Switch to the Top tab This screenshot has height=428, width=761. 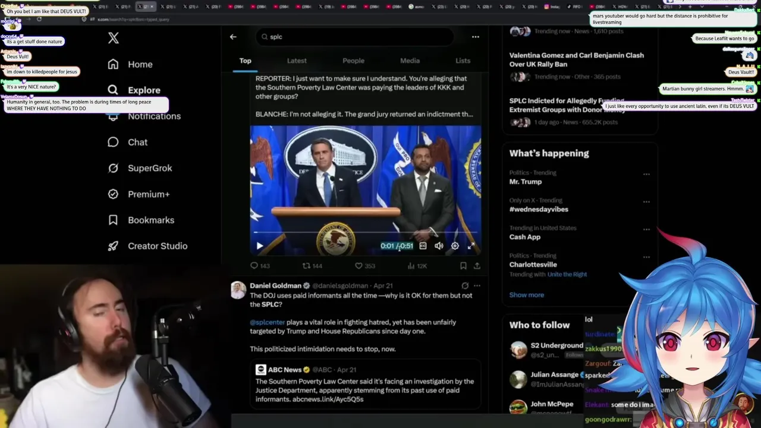click(245, 61)
